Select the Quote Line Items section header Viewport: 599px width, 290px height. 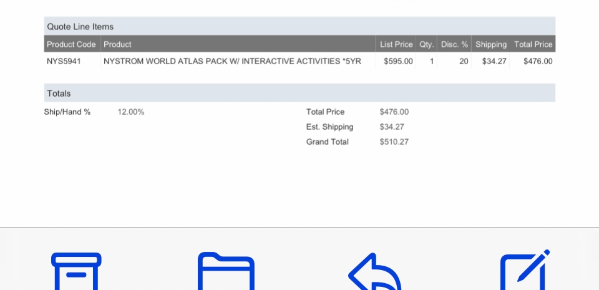(80, 27)
